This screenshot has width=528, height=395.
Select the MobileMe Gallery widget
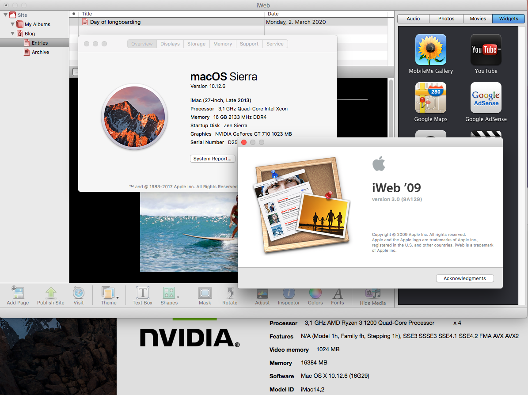pos(431,49)
